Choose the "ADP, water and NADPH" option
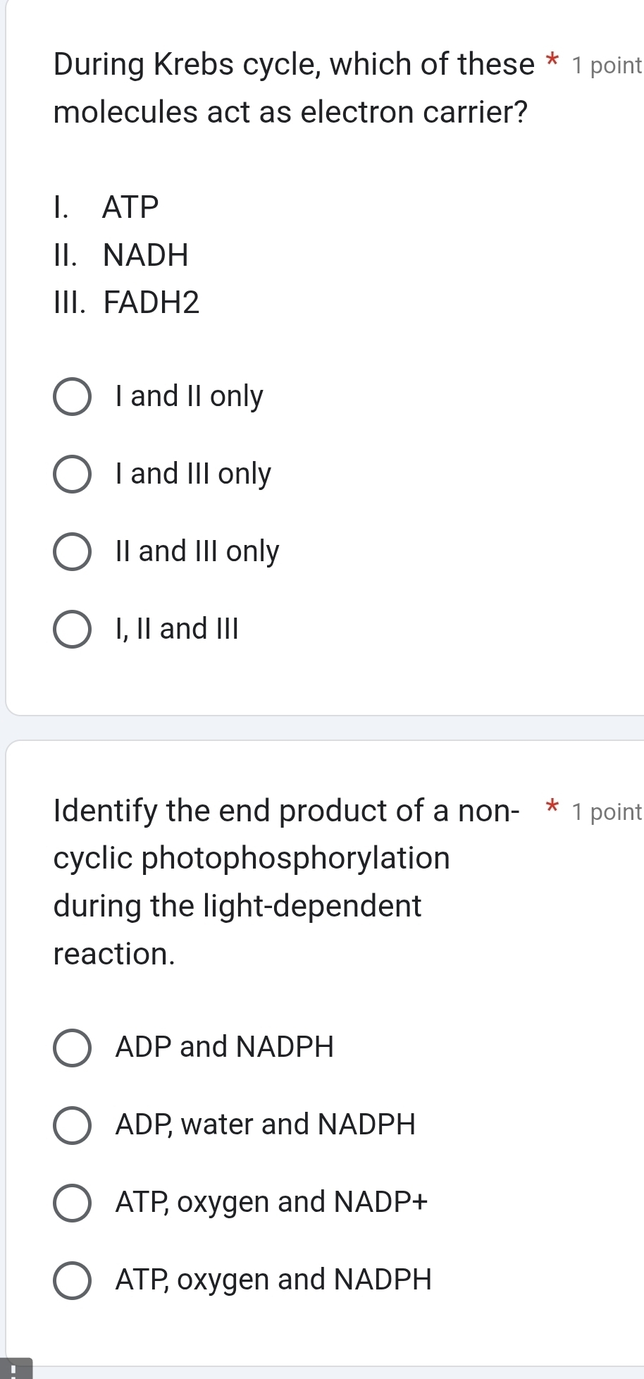Viewport: 644px width, 1379px height. 71,1124
